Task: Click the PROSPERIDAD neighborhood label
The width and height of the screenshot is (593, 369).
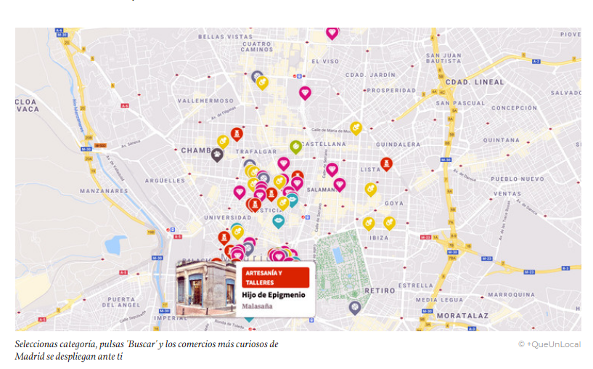Action: [391, 91]
